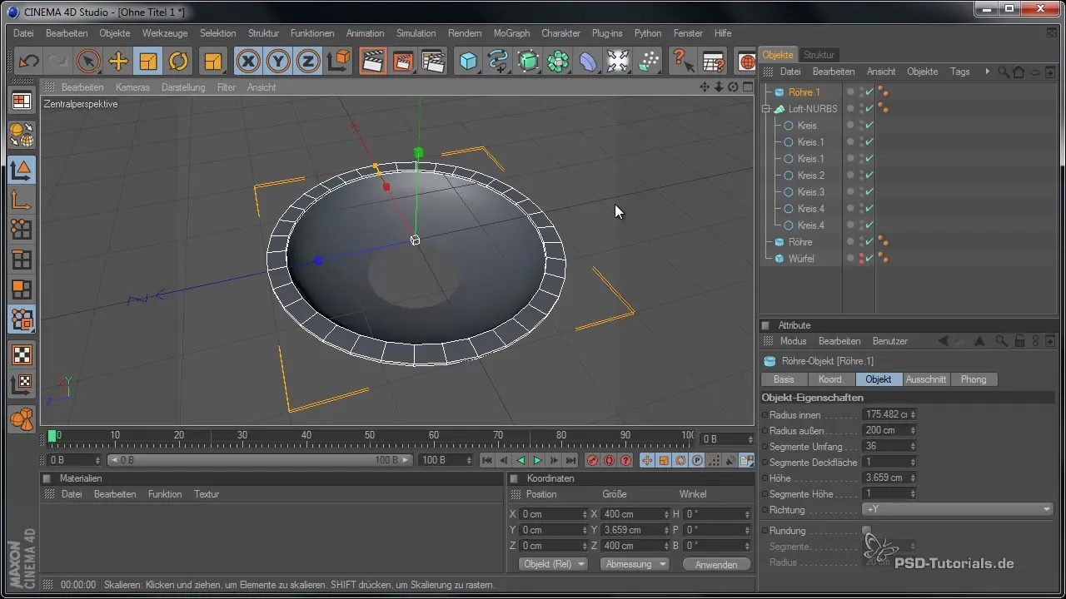This screenshot has height=599, width=1066.
Task: Jump to the end of the animation
Action: tap(571, 461)
